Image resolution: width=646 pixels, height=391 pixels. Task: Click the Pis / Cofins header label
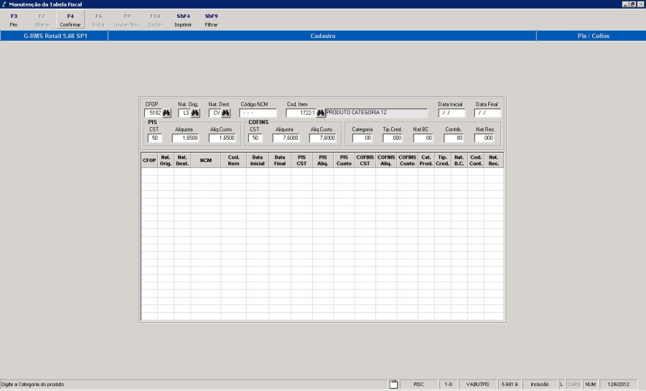pos(594,36)
